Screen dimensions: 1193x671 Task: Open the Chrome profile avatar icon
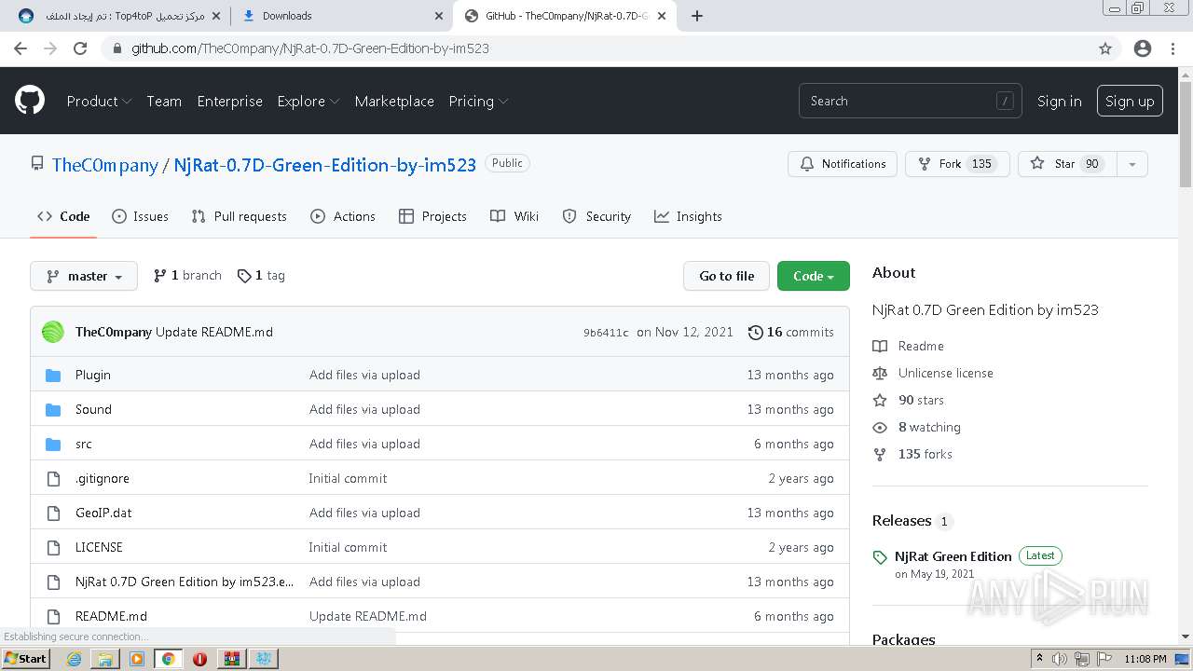(1143, 48)
